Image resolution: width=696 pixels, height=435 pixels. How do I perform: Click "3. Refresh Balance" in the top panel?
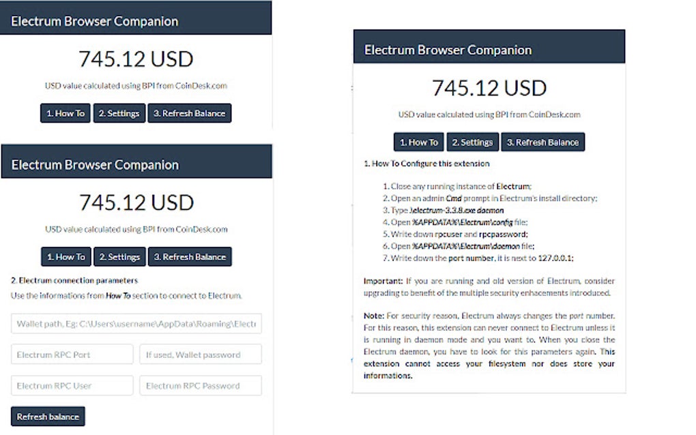coord(190,113)
